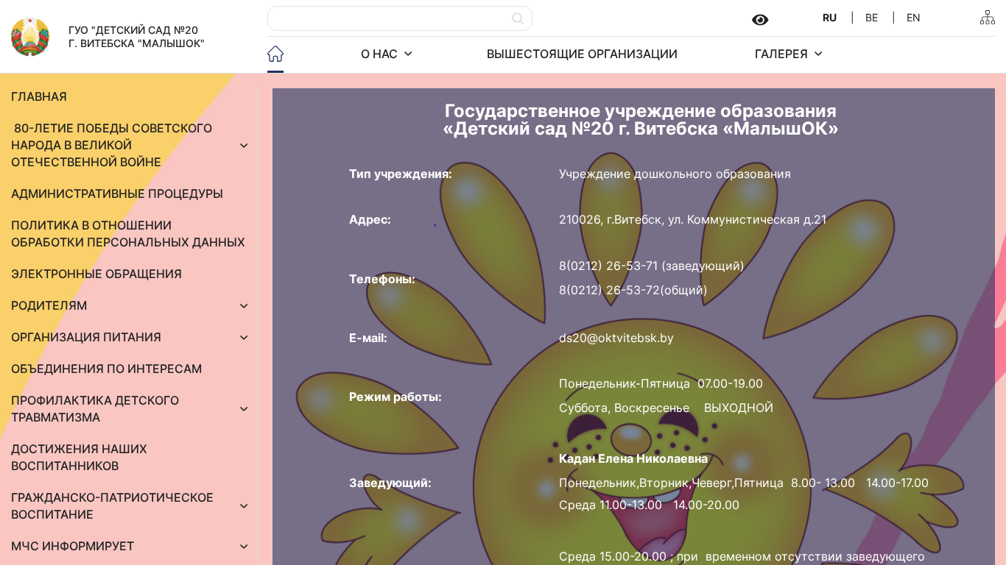Switch language to EN

[913, 18]
